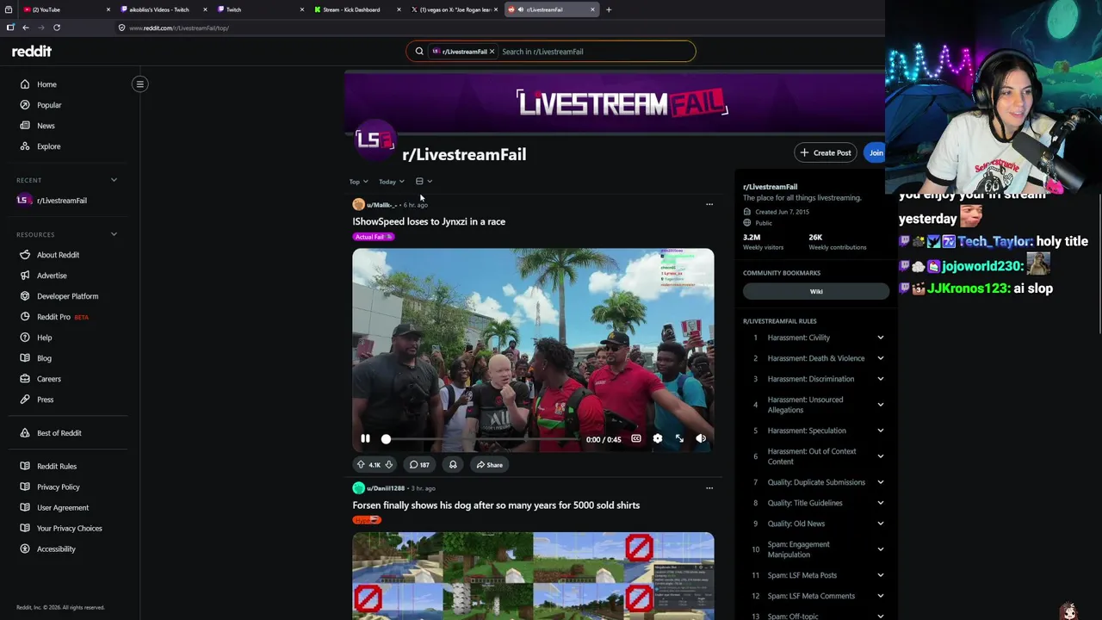Share the IShowSpeed post

click(489, 465)
